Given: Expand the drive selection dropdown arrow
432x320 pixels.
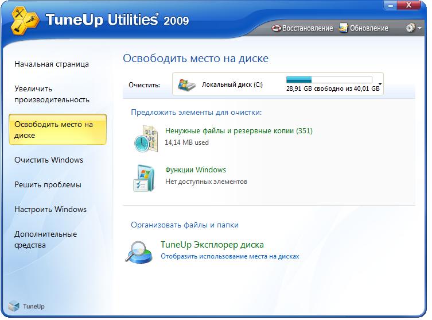Looking at the screenshot, I should coord(380,84).
